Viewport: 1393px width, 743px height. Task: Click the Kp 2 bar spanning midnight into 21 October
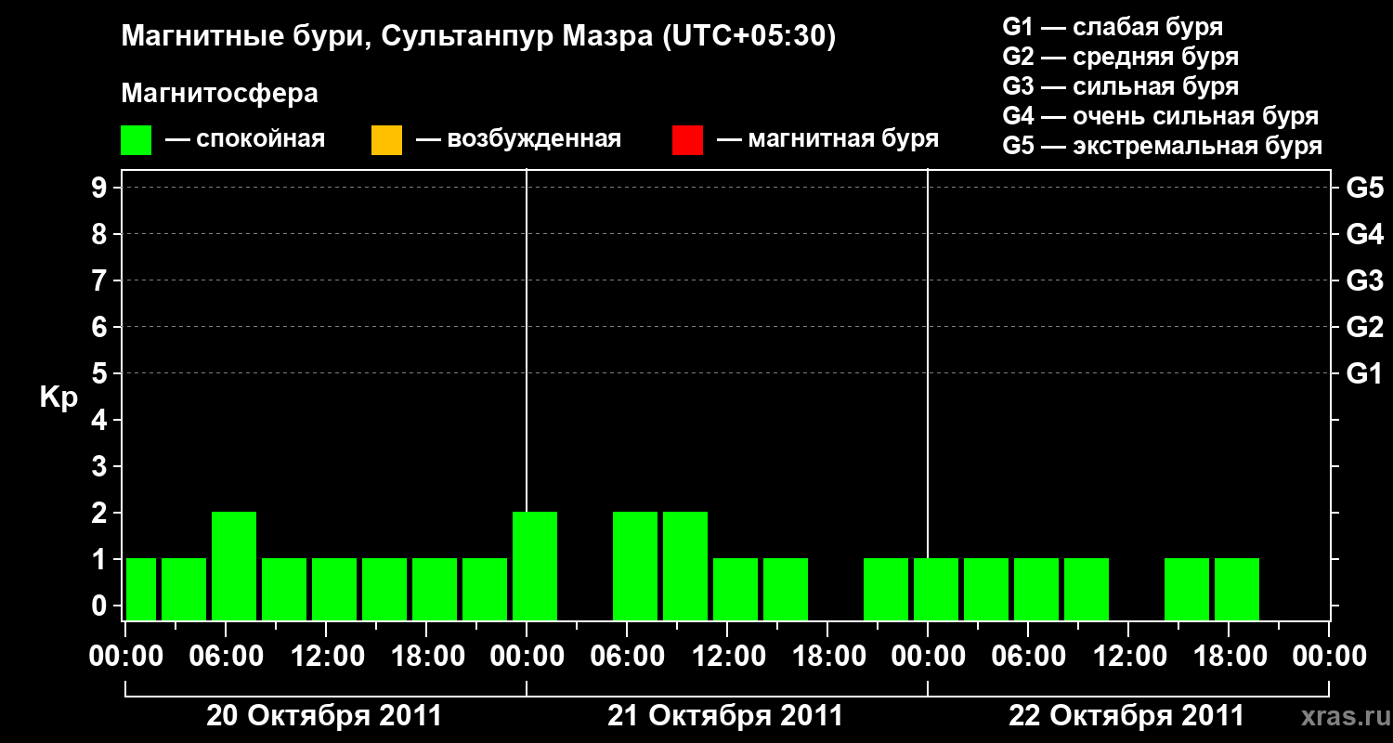[x=535, y=566]
